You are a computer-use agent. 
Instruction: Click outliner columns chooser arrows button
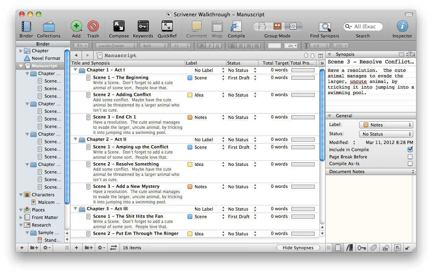(322, 63)
